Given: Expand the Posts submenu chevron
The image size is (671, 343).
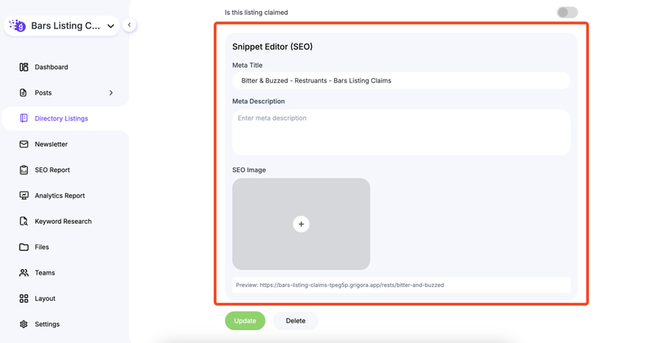Looking at the screenshot, I should pos(111,93).
